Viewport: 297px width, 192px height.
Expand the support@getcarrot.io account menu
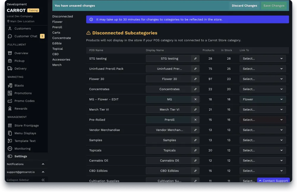click(x=26, y=172)
